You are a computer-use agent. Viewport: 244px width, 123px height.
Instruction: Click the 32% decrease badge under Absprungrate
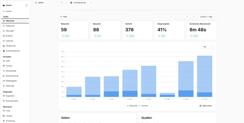(162, 36)
